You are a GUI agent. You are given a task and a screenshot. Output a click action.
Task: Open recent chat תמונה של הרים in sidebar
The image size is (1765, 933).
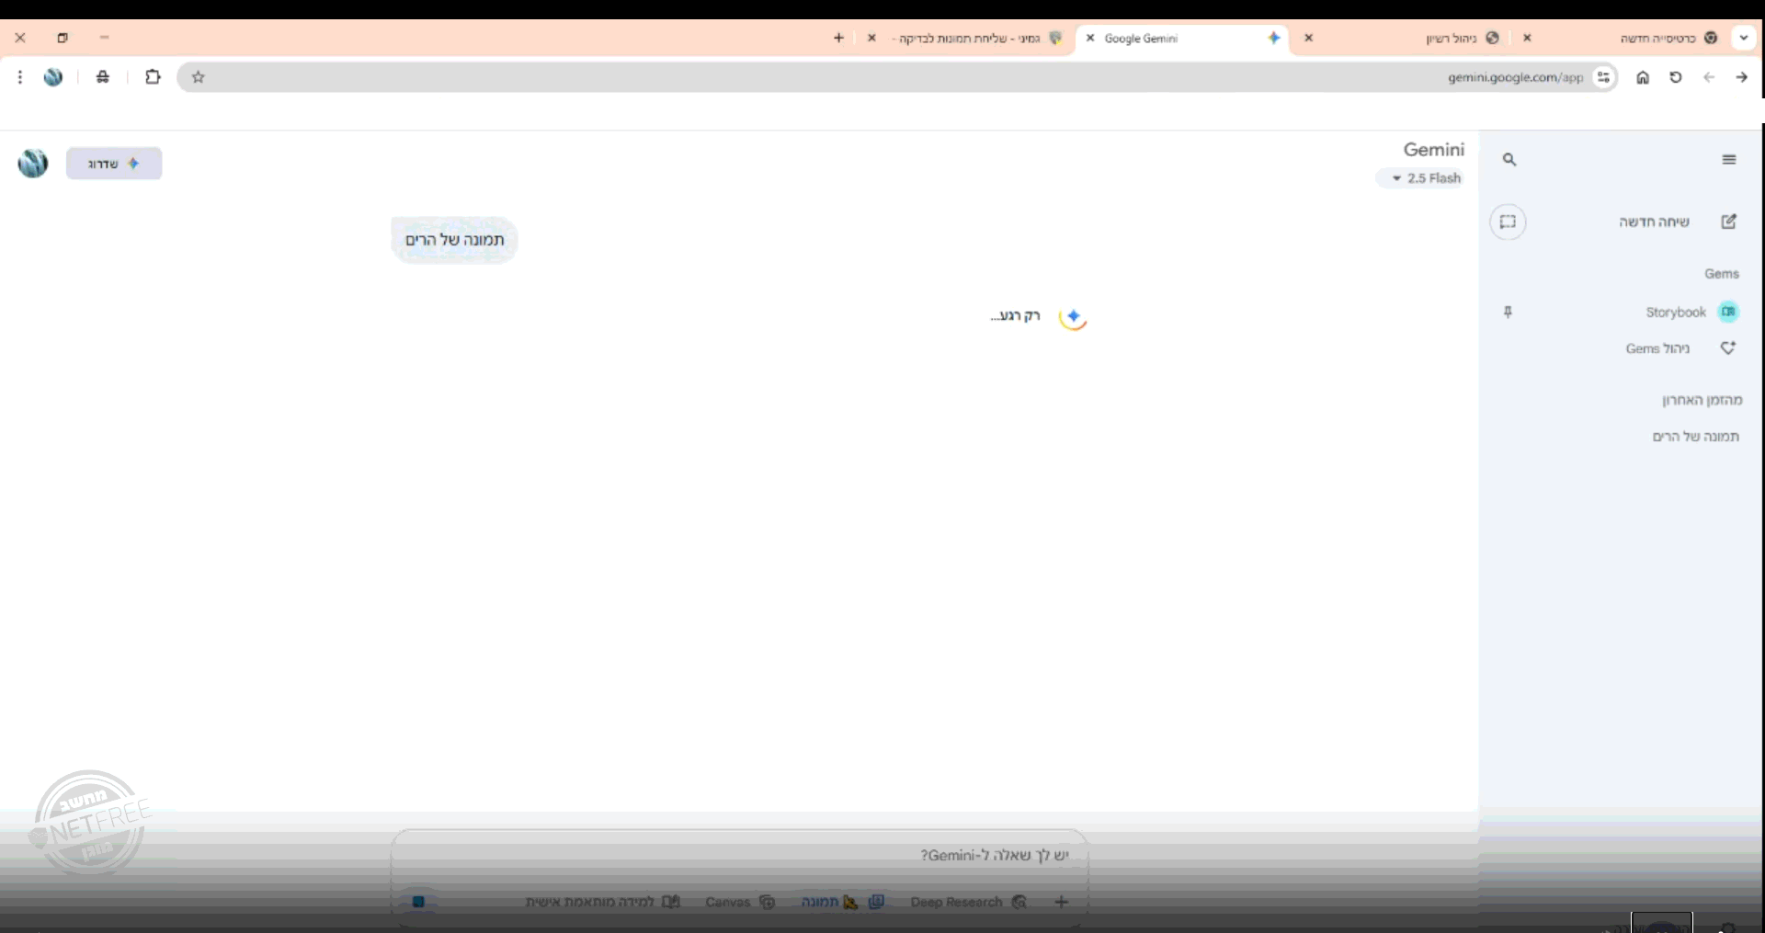(x=1695, y=437)
